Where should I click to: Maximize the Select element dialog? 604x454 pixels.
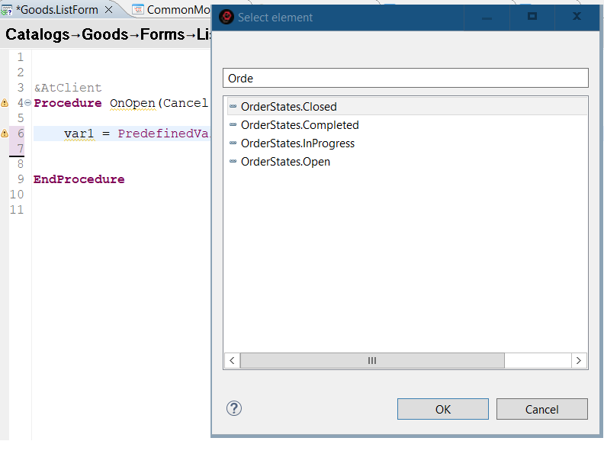pos(532,17)
